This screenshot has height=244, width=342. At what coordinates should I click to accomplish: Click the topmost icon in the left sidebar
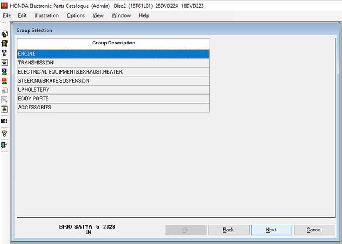[5, 34]
